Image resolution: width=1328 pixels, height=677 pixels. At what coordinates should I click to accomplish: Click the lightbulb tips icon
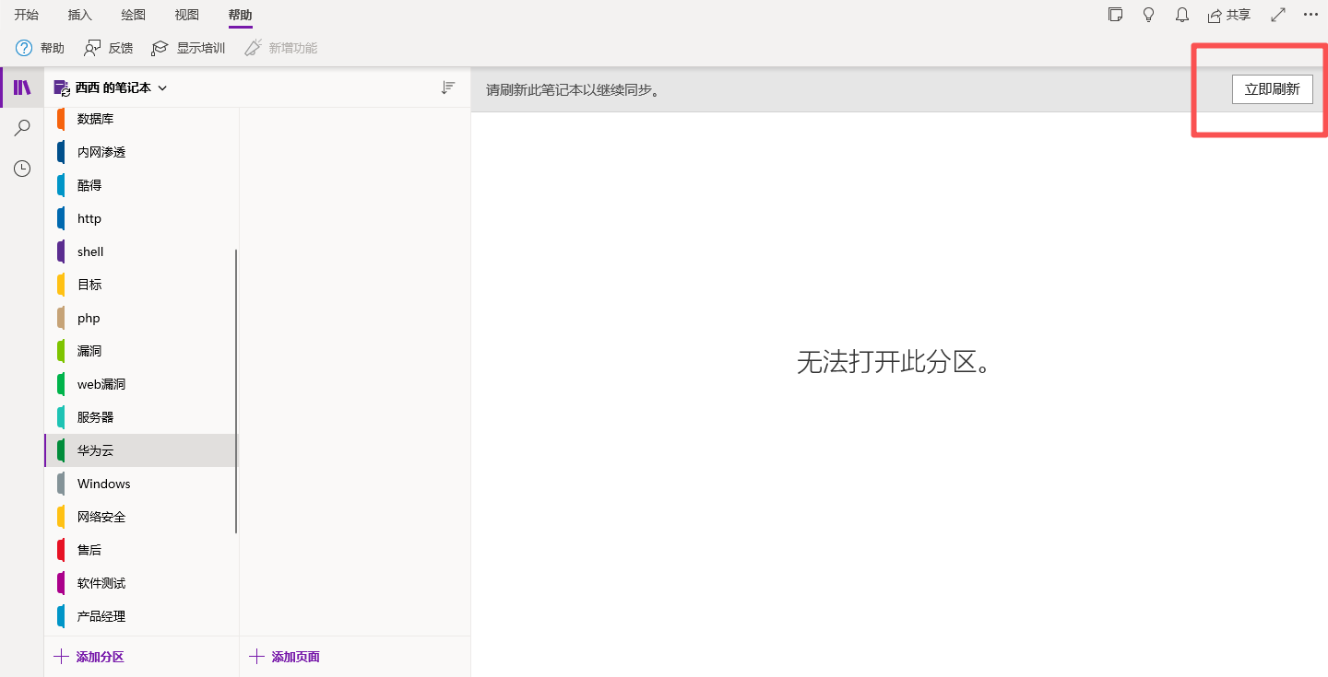coord(1149,15)
